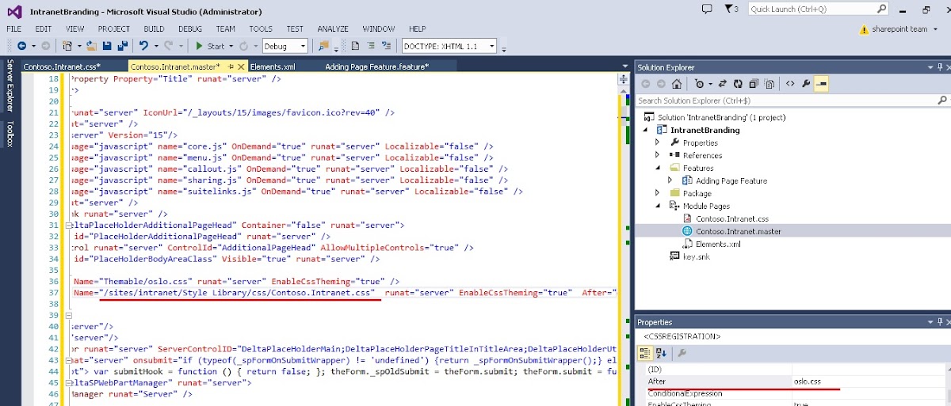Toggle Preview Selected Items in Solution Explorer
Screen dimensions: 951x406
821,84
